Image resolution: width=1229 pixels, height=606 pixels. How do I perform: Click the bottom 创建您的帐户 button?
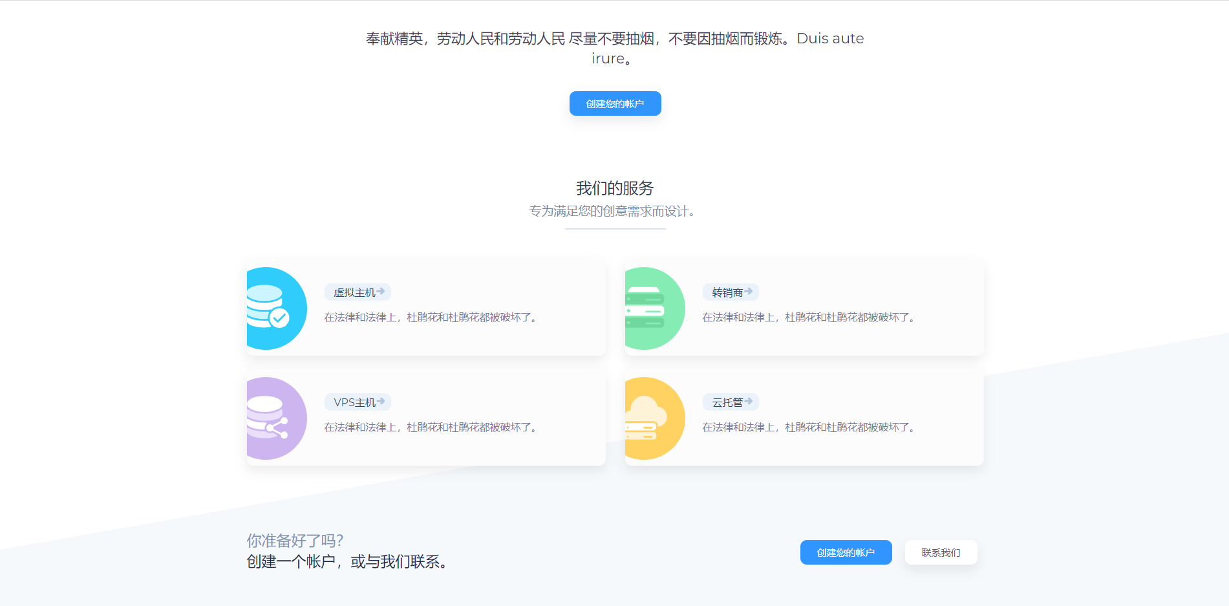click(x=846, y=552)
